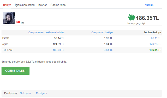Click the green 186.35 TL total in table
167x98 pixels.
[155, 50]
